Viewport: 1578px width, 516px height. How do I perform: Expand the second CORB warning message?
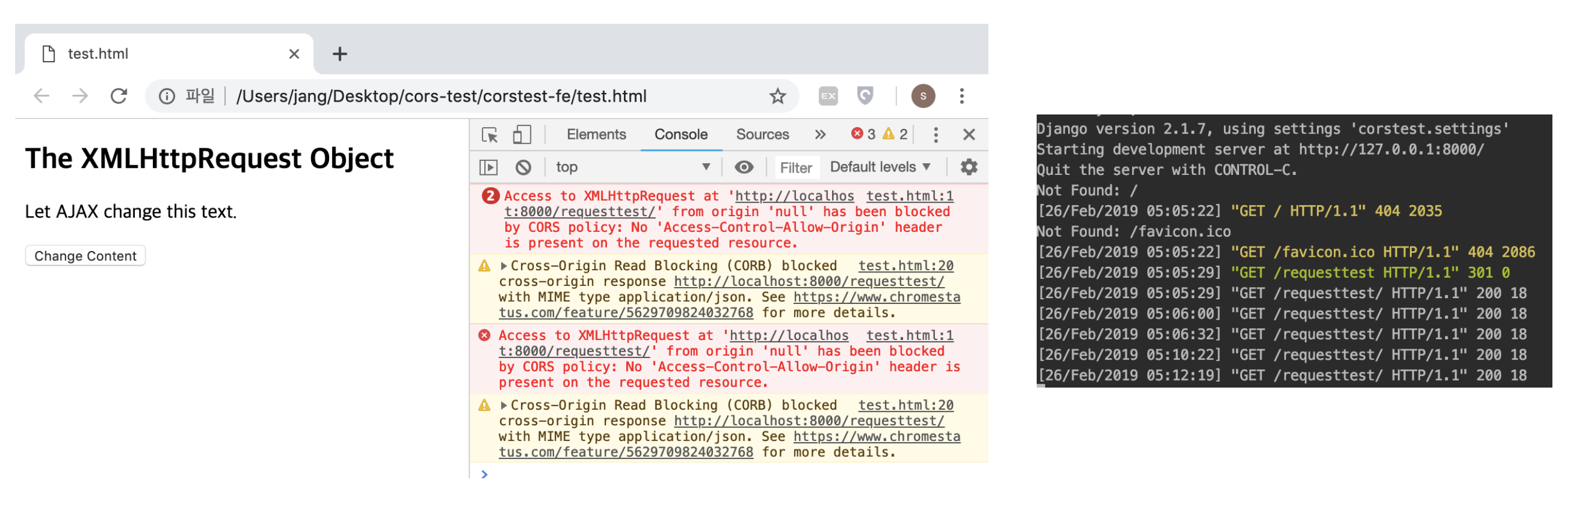[x=504, y=405]
